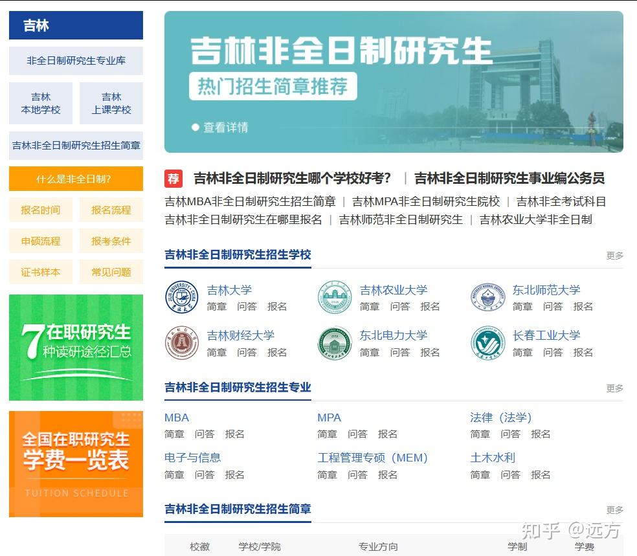The width and height of the screenshot is (637, 556).
Task: Click the 吉林财经大学 school logo
Action: pos(182,343)
